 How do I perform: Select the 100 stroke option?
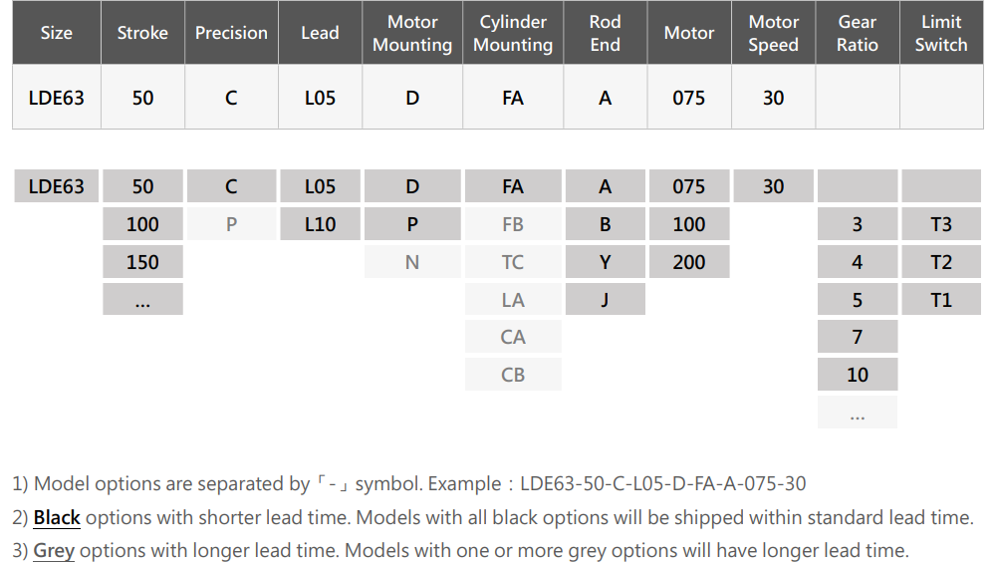pyautogui.click(x=142, y=224)
